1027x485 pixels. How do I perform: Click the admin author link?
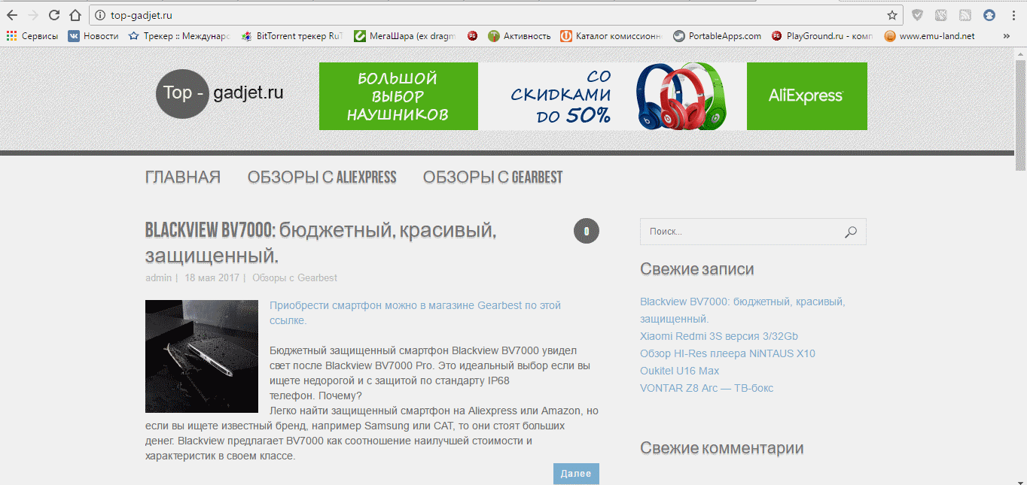click(158, 277)
